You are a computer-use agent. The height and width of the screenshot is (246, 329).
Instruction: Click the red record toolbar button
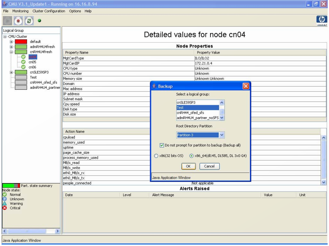[18, 21]
